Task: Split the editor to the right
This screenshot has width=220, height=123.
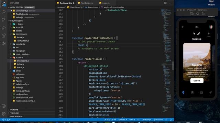Action: pyautogui.click(x=165, y=3)
